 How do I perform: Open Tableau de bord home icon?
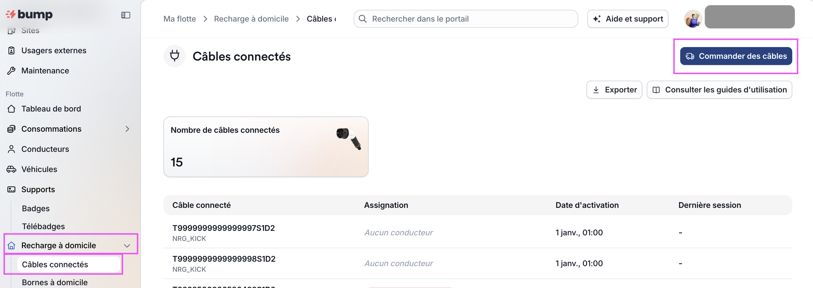11,109
